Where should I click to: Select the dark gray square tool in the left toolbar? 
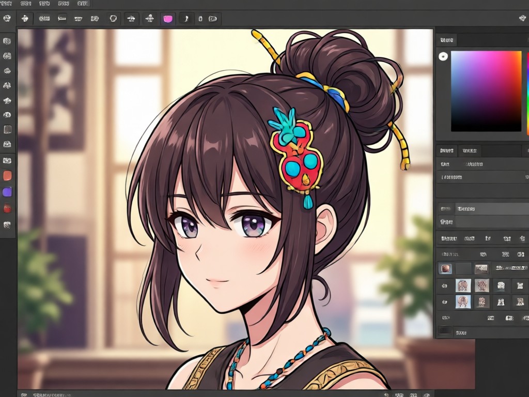click(7, 129)
